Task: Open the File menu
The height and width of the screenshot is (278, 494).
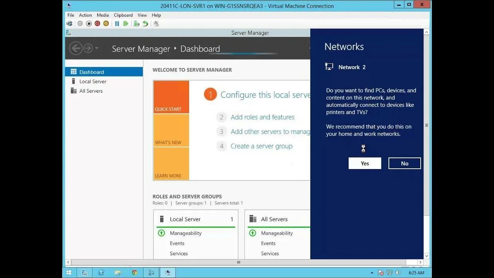Action: 71,15
